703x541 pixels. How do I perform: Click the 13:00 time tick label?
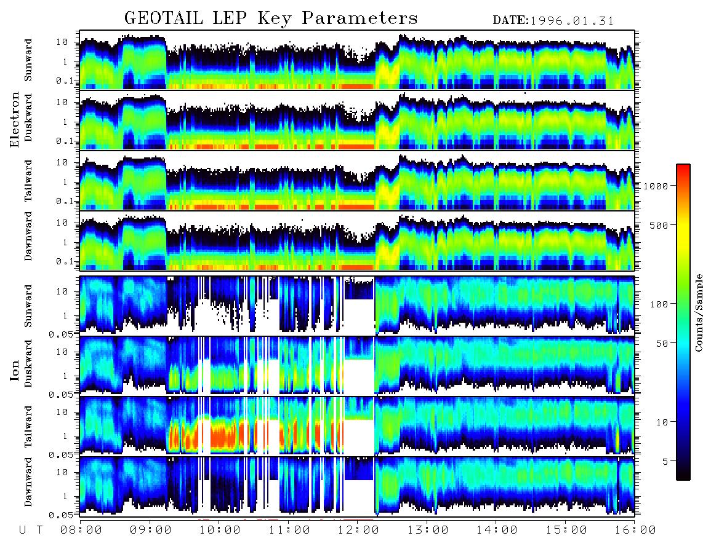(428, 530)
